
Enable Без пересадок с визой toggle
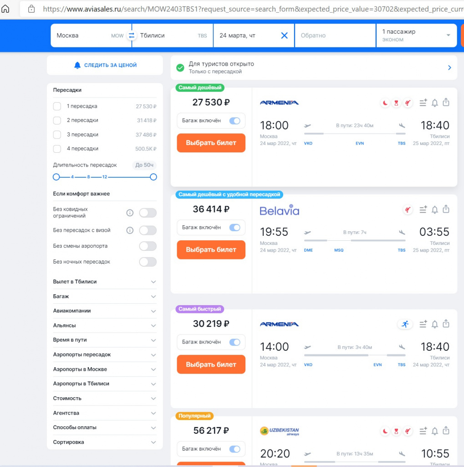(148, 230)
